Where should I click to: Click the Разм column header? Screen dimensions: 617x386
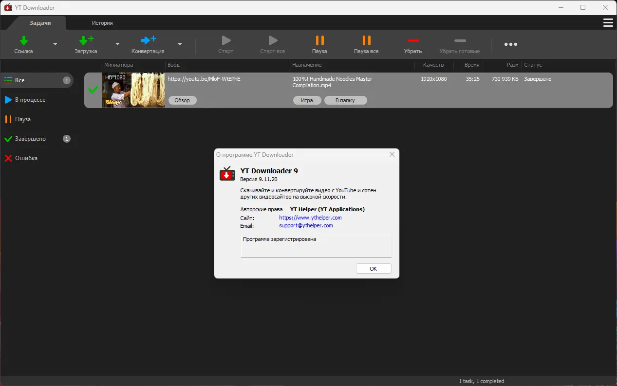pyautogui.click(x=512, y=65)
